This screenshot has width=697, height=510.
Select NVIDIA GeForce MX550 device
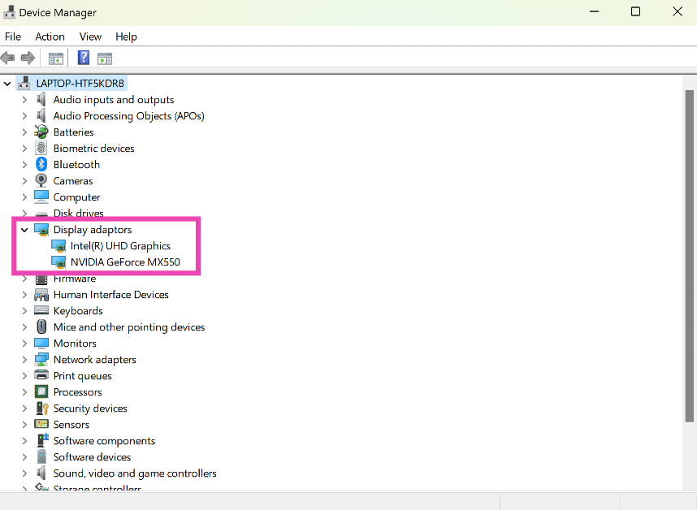[124, 262]
